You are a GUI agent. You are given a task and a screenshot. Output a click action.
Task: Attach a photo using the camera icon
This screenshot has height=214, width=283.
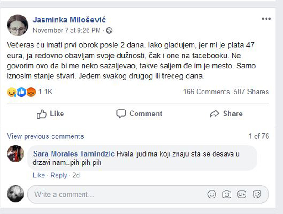tap(226, 194)
